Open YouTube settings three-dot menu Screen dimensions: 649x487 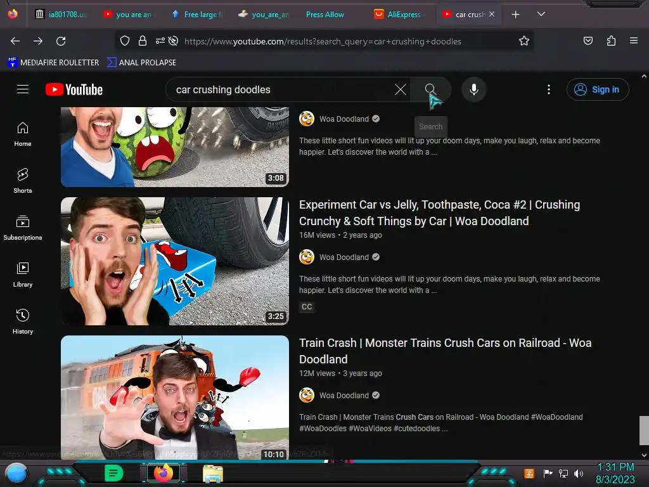549,89
